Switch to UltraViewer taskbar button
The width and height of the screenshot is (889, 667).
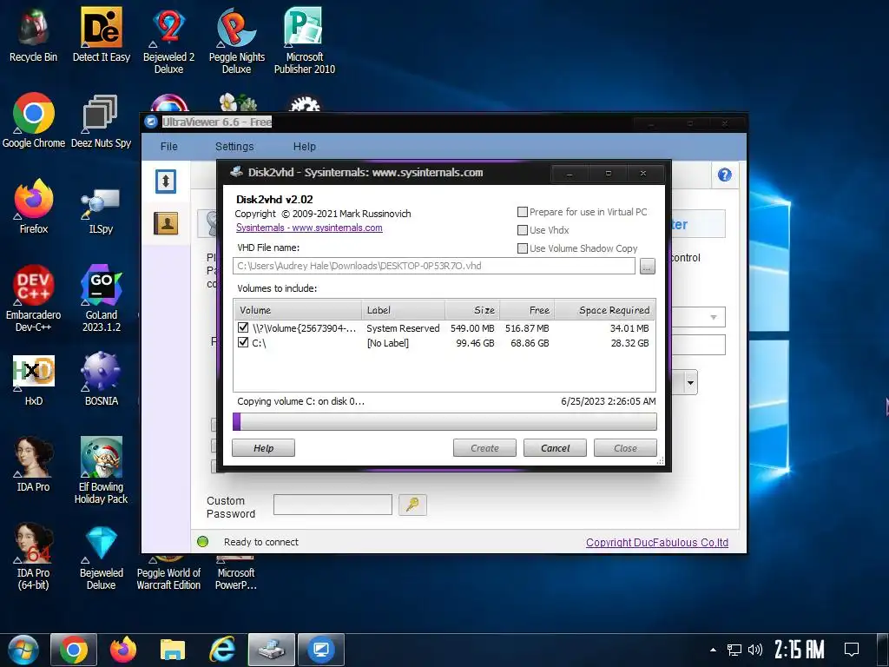coord(321,650)
